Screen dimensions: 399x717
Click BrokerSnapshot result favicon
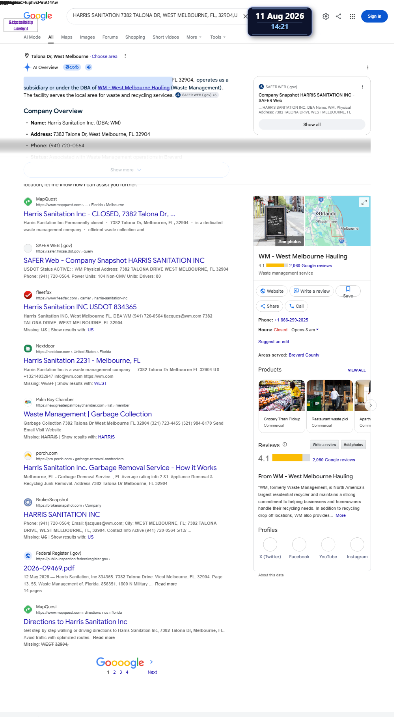click(28, 502)
